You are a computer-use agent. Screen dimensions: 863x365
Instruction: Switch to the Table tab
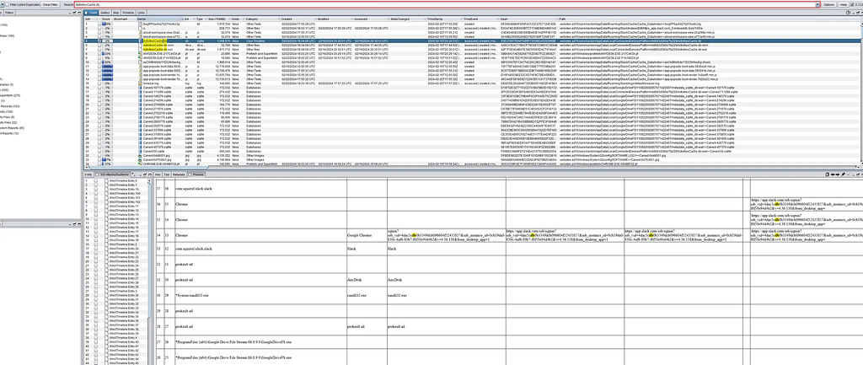(x=91, y=12)
